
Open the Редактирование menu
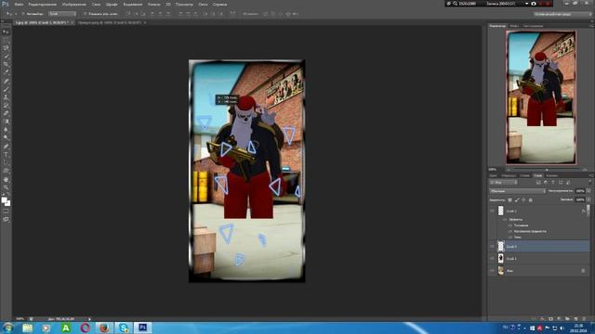pyautogui.click(x=43, y=4)
